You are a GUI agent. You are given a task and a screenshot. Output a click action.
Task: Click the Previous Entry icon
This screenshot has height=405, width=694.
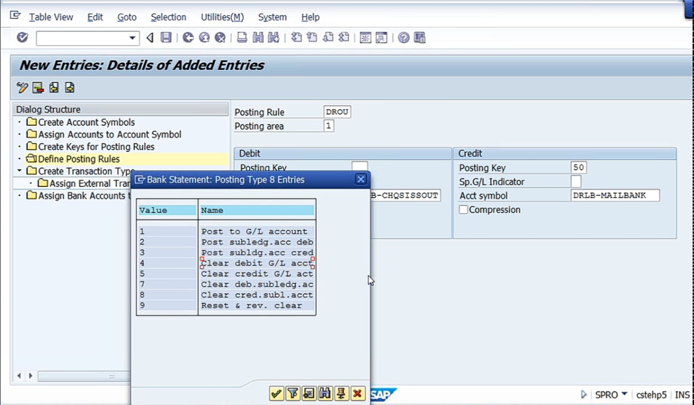[54, 87]
